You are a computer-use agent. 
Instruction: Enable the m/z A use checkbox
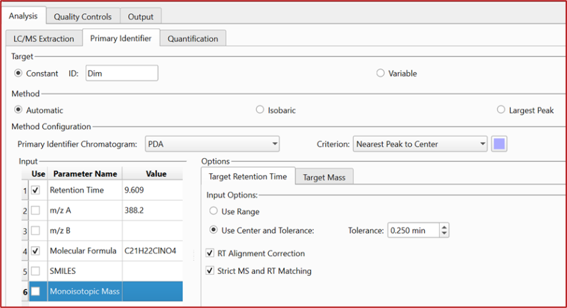point(35,211)
